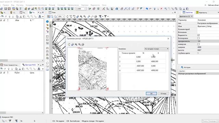
Task: Click last icon in raster dialog toolbar
Action: (x=83, y=44)
